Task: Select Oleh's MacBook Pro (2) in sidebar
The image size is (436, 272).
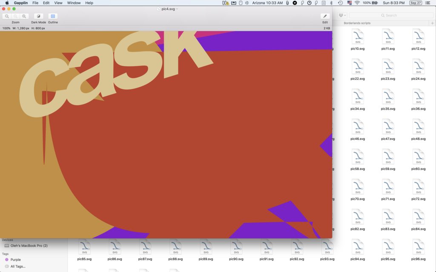Action: (x=29, y=246)
